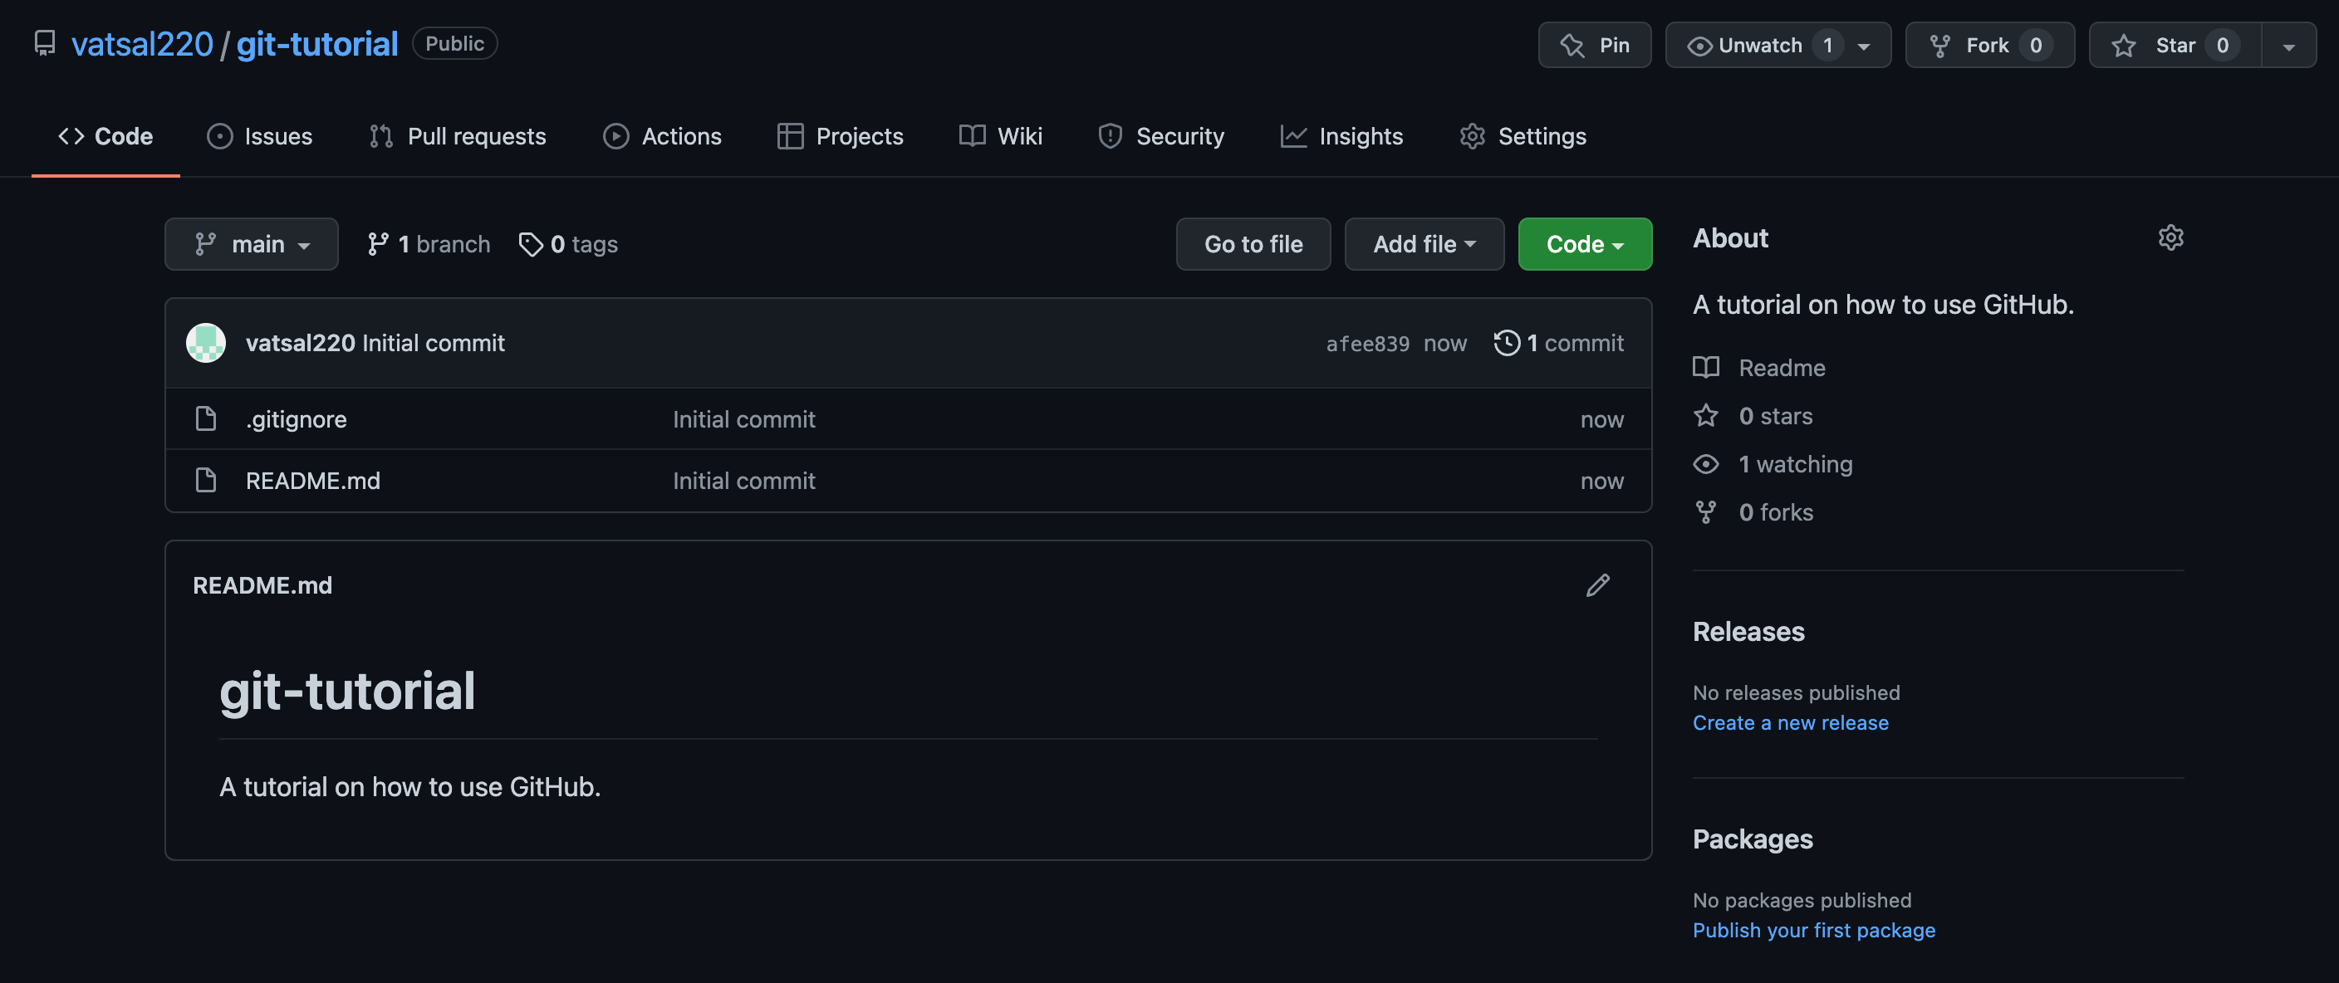2339x983 pixels.
Task: Click the file icon next to README.md
Action: pyautogui.click(x=206, y=481)
